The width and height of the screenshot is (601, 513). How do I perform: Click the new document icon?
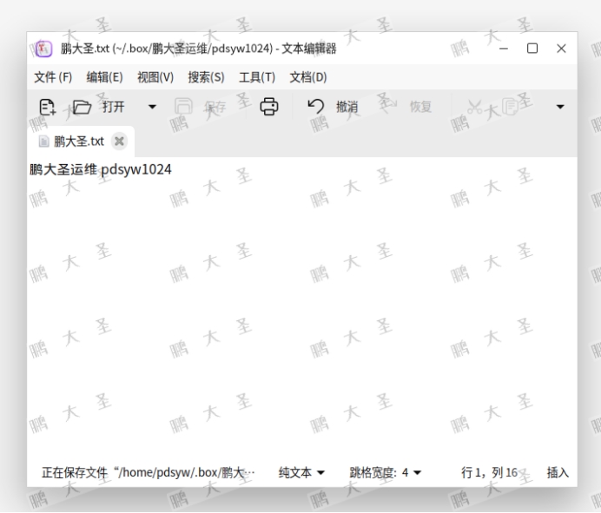tap(48, 107)
